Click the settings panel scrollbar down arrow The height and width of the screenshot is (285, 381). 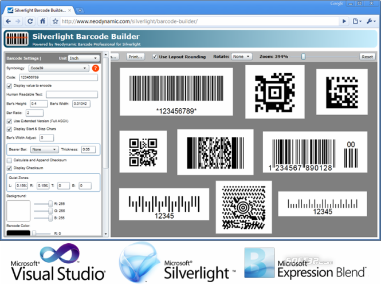105,233
